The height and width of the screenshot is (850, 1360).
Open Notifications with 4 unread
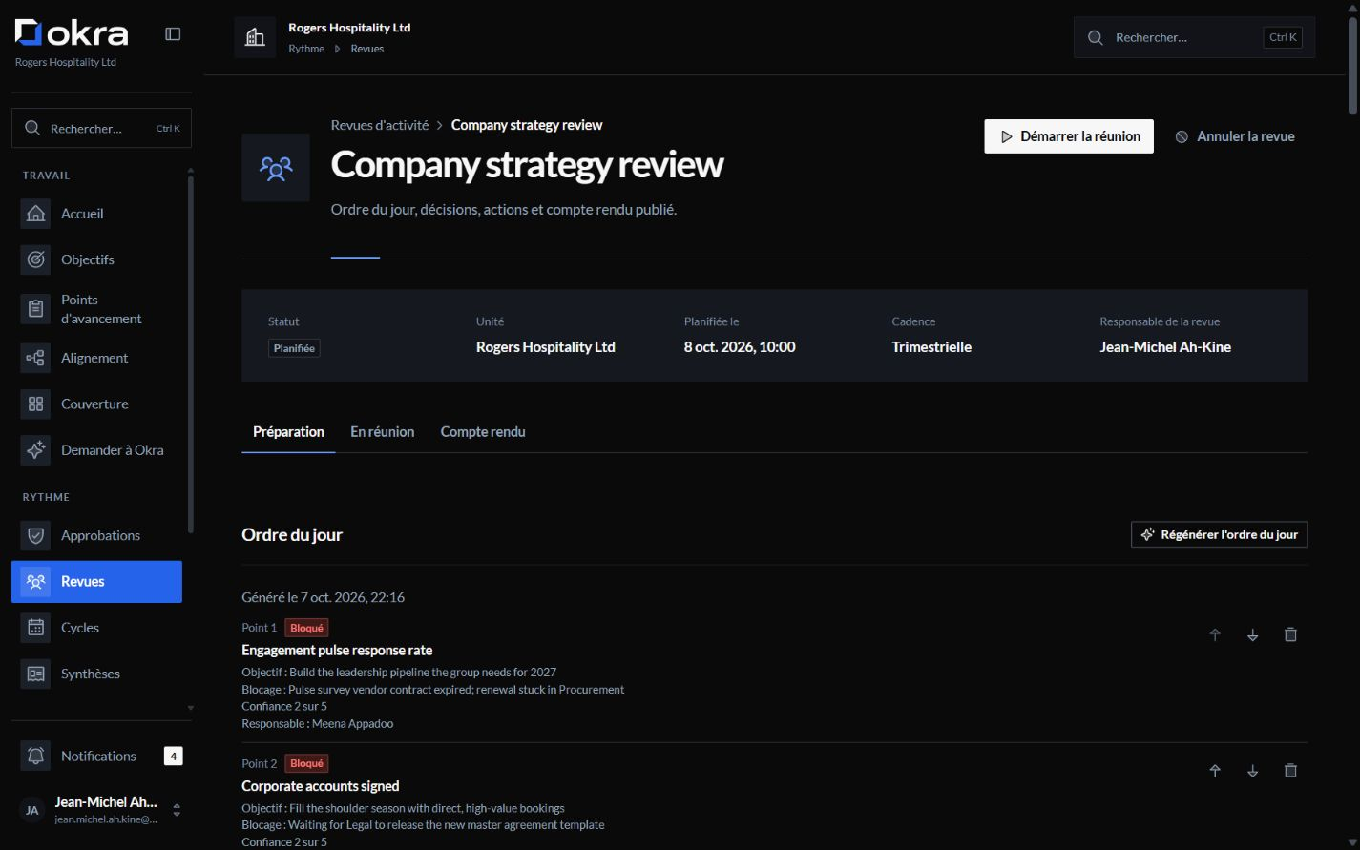(x=101, y=756)
